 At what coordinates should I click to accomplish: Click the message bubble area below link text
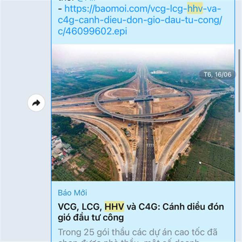click(143, 40)
